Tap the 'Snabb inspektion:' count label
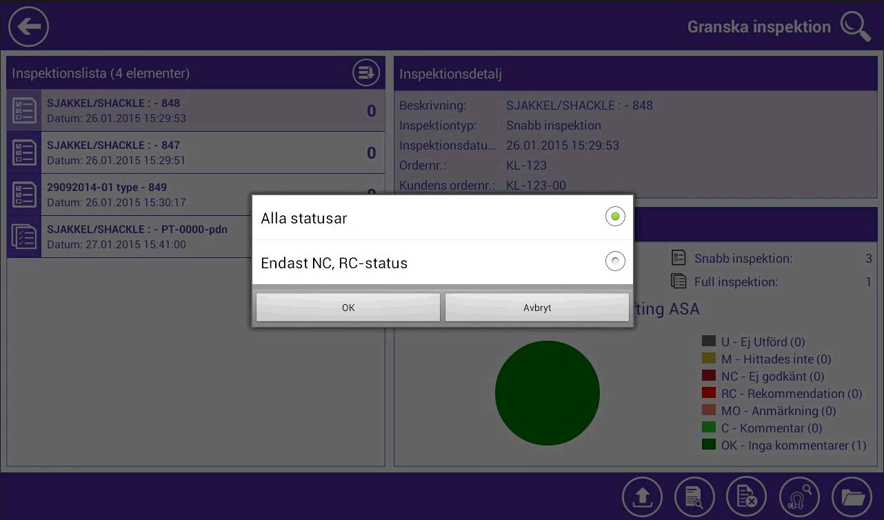Screen dimensions: 884x520 coord(743,259)
